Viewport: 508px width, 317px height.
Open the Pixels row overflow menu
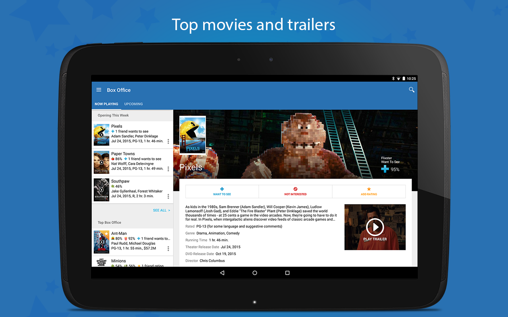point(168,141)
